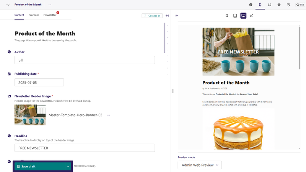Switch to the Promote tab
The width and height of the screenshot is (306, 172).
point(34,15)
